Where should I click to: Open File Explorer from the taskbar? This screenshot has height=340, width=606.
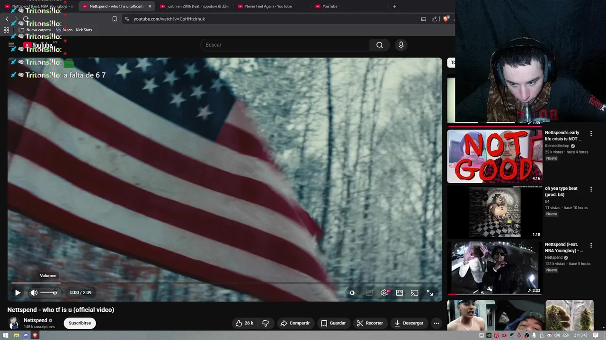[16, 335]
